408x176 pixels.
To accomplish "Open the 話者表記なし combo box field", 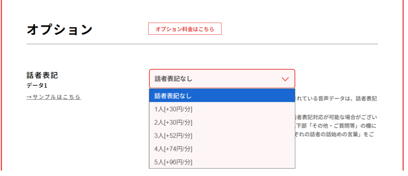I will coord(215,79).
